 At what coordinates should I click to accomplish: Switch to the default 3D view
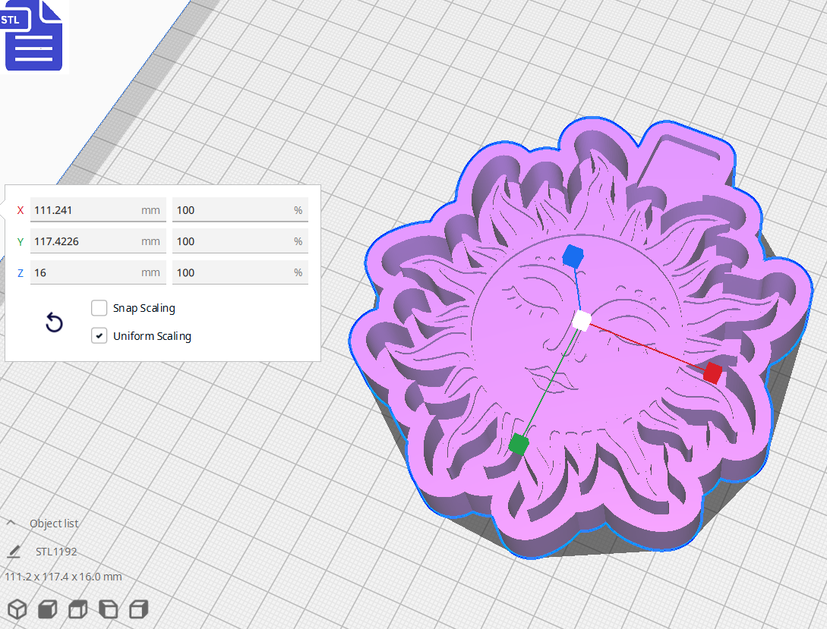tap(18, 609)
